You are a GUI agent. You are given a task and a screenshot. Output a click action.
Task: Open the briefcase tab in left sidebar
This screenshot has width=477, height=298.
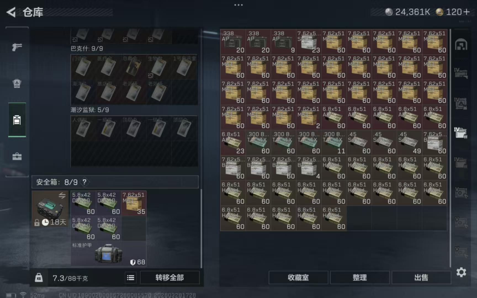click(17, 156)
